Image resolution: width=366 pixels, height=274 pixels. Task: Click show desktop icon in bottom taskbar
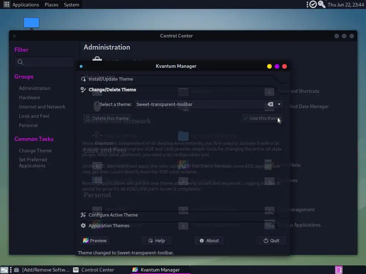coord(4,270)
